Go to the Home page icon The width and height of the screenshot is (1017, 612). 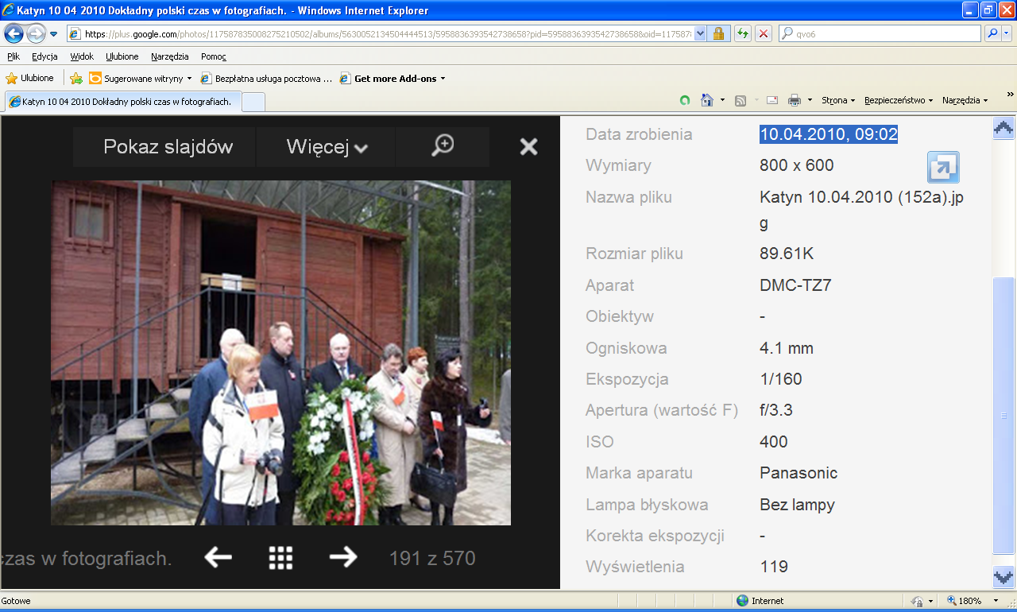[707, 100]
